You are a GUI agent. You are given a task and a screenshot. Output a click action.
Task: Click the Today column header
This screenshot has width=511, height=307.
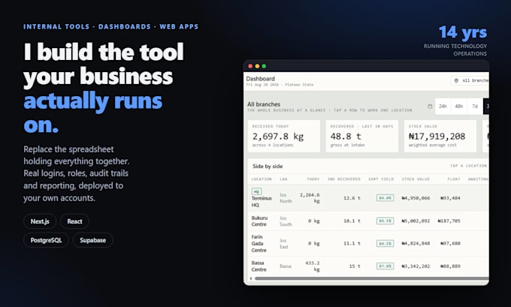(x=313, y=179)
